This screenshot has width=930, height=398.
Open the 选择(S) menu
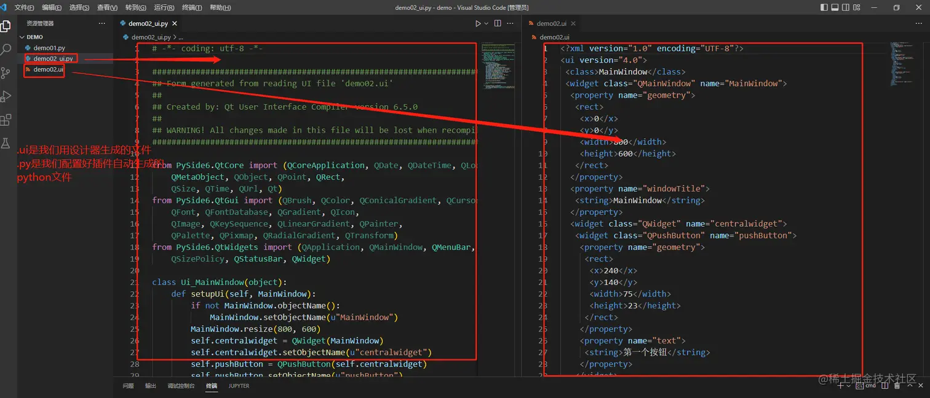tap(79, 7)
